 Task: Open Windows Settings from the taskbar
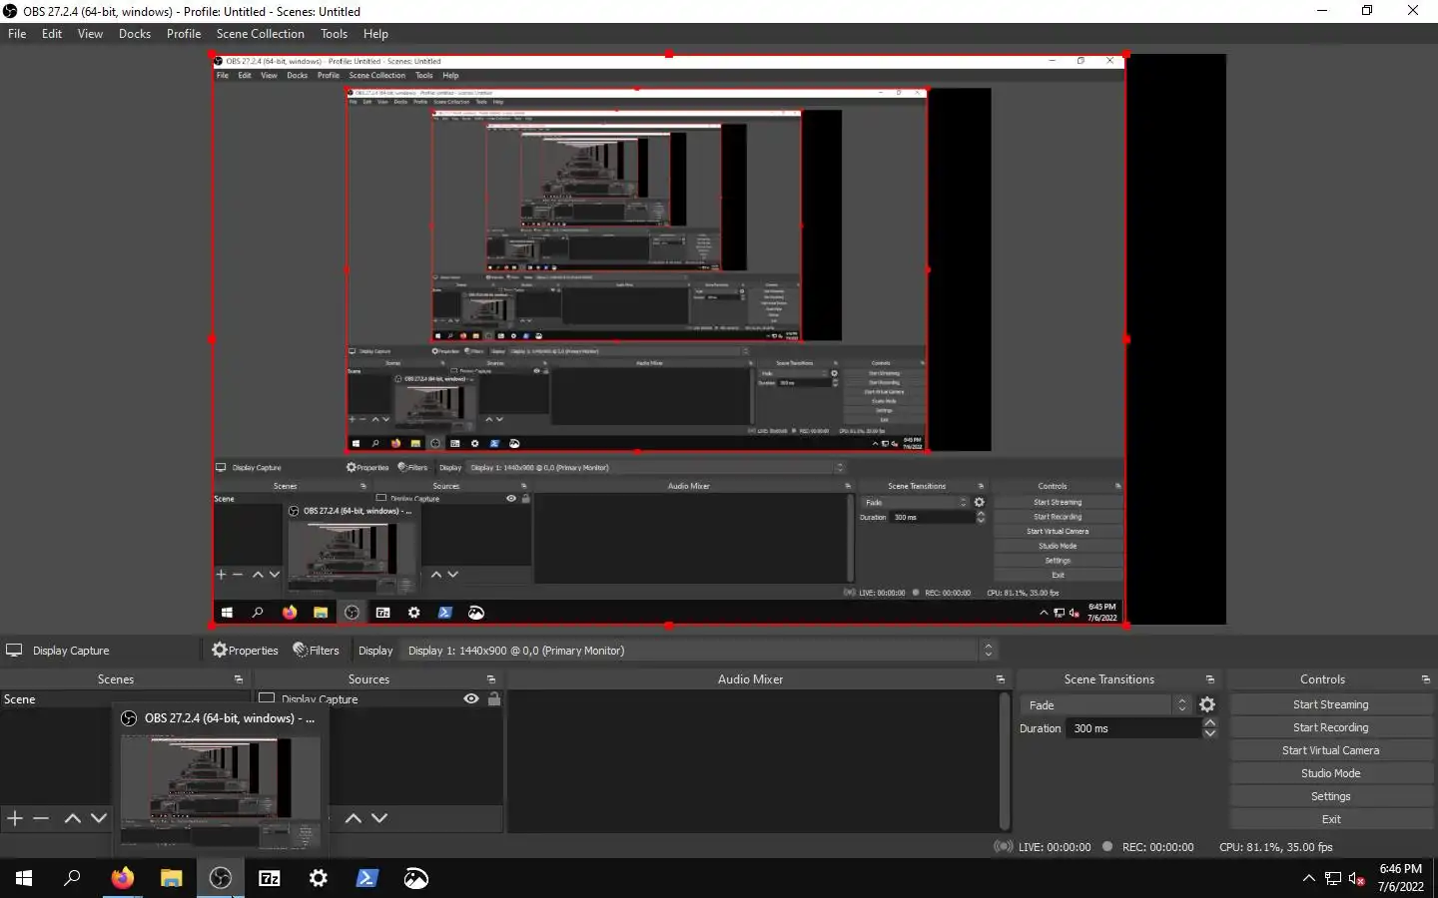(319, 878)
